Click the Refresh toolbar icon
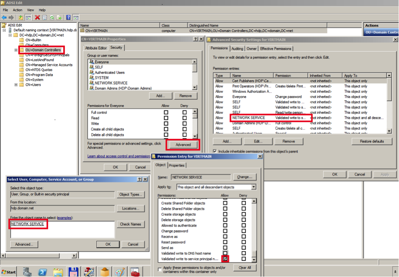Image resolution: width=399 pixels, height=277 pixels. 52,17
